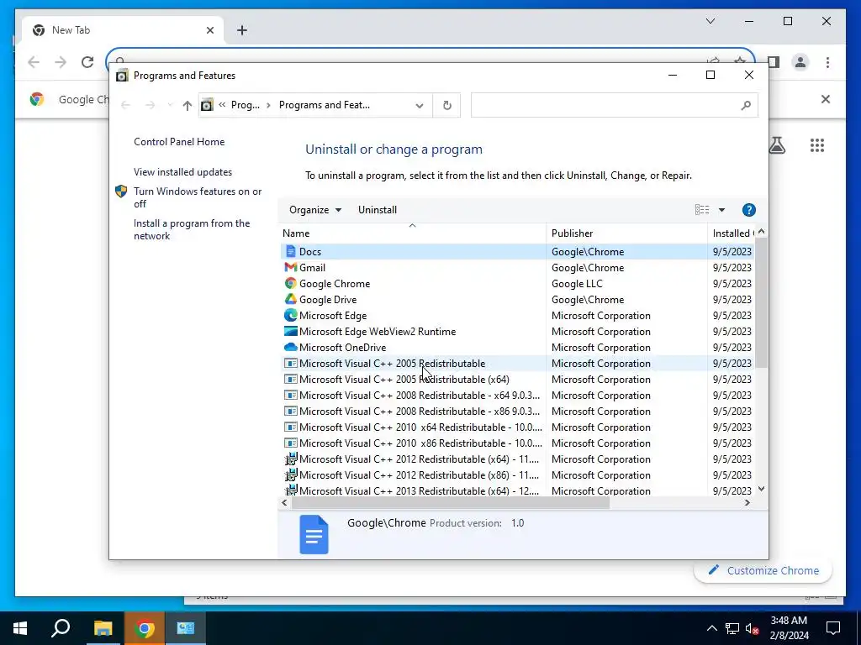The image size is (861, 645).
Task: Click the Google Chrome program icon
Action: tap(290, 284)
